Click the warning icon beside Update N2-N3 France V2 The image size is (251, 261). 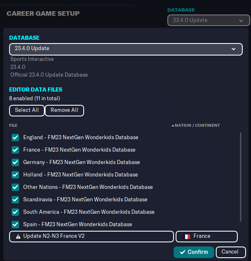18,237
